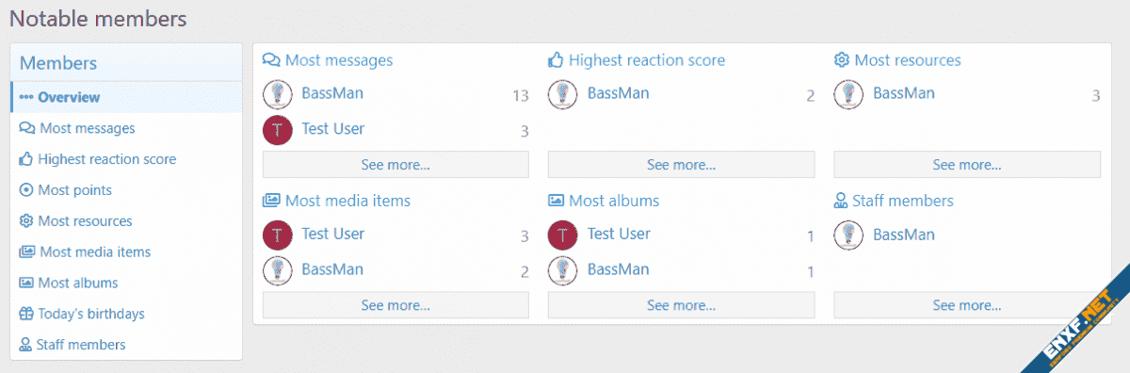1130x373 pixels.
Task: Click the chat bubbles icon beside Most messages heading
Action: (x=271, y=60)
